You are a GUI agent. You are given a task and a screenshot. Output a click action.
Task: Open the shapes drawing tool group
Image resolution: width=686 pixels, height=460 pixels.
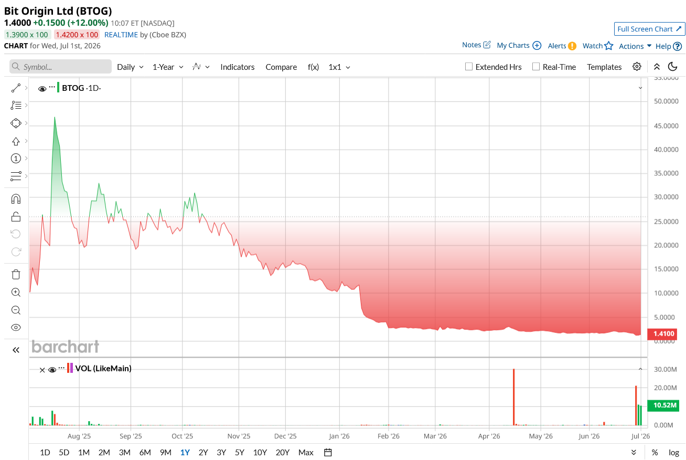(16, 123)
